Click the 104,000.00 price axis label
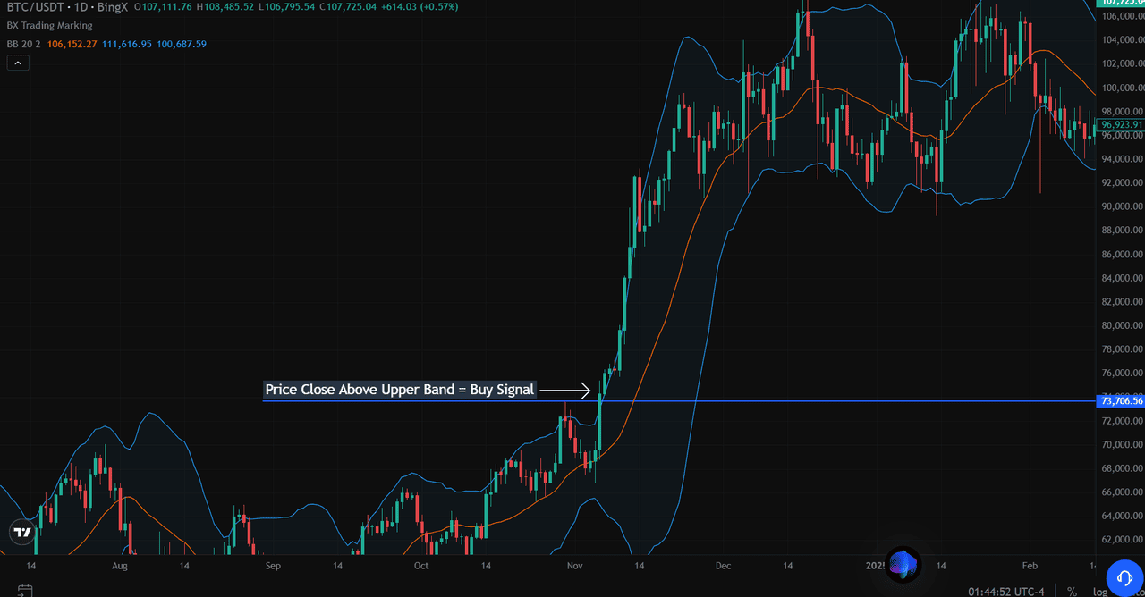1145x597 pixels. pos(1122,40)
